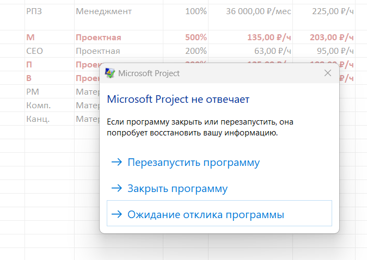Image resolution: width=367 pixels, height=260 pixels.
Task: Close the Microsoft Project dialog
Action: click(x=328, y=73)
